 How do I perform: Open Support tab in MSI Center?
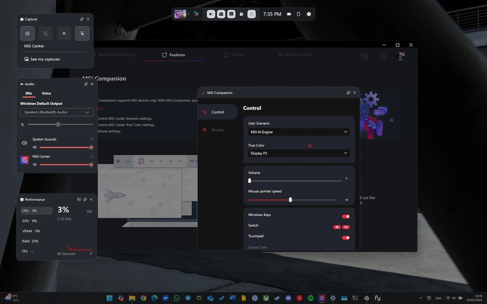(x=234, y=55)
